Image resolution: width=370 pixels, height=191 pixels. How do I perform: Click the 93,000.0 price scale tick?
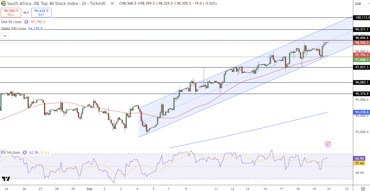362,132
